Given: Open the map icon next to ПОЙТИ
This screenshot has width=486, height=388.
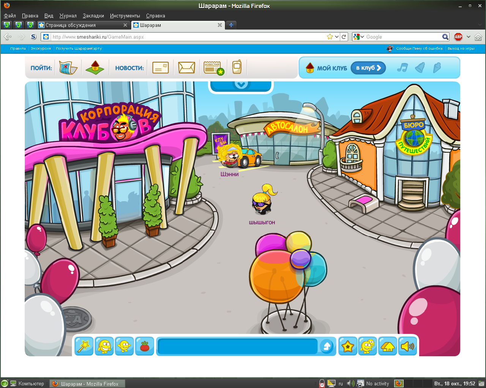Looking at the screenshot, I should (68, 68).
